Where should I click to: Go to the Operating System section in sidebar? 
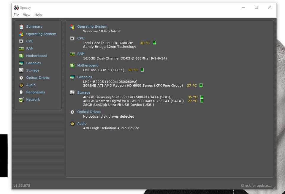coord(41,34)
